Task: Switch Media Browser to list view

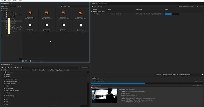Action: click(x=23, y=61)
